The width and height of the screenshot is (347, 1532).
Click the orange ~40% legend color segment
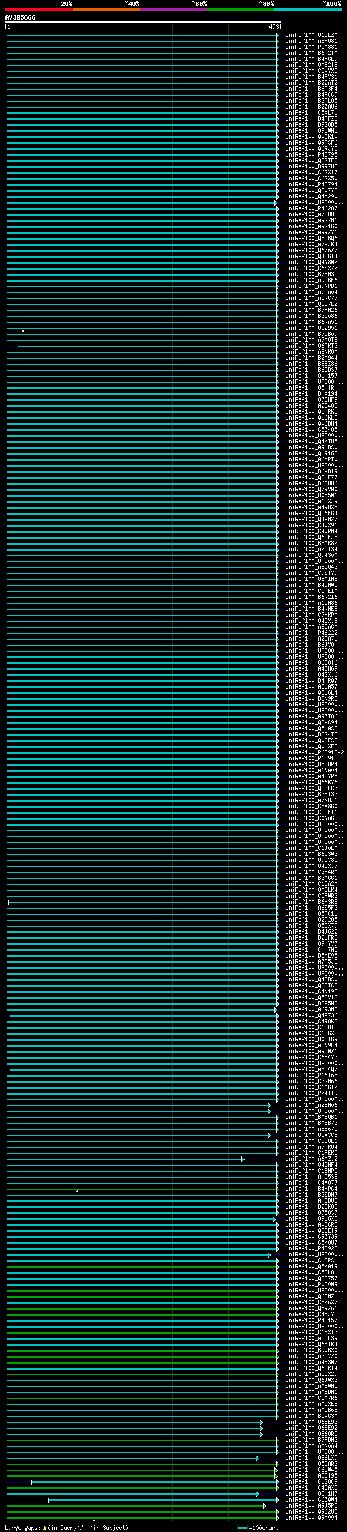point(106,10)
